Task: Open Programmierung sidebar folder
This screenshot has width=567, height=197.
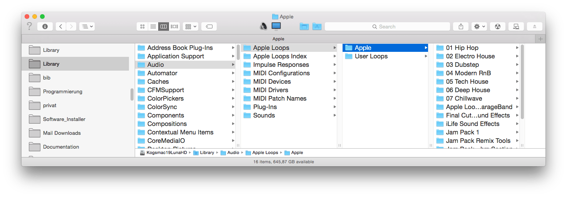Action: pyautogui.click(x=75, y=91)
